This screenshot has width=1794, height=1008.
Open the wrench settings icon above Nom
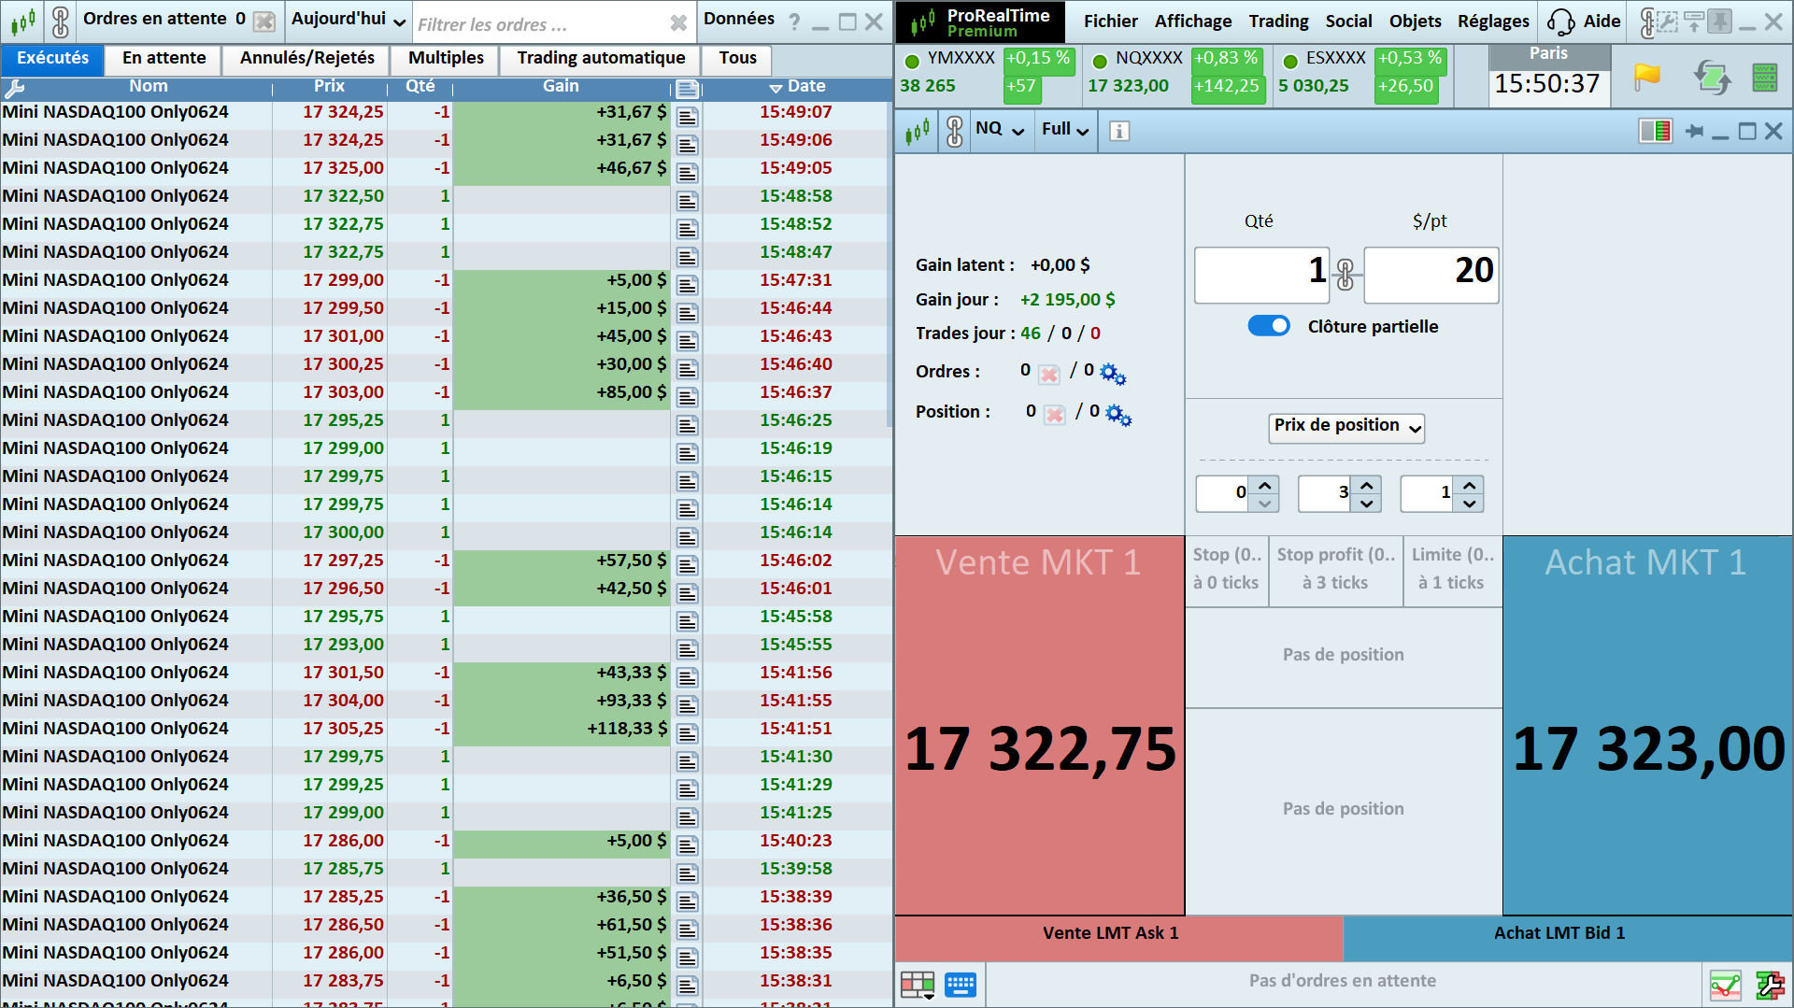point(14,89)
